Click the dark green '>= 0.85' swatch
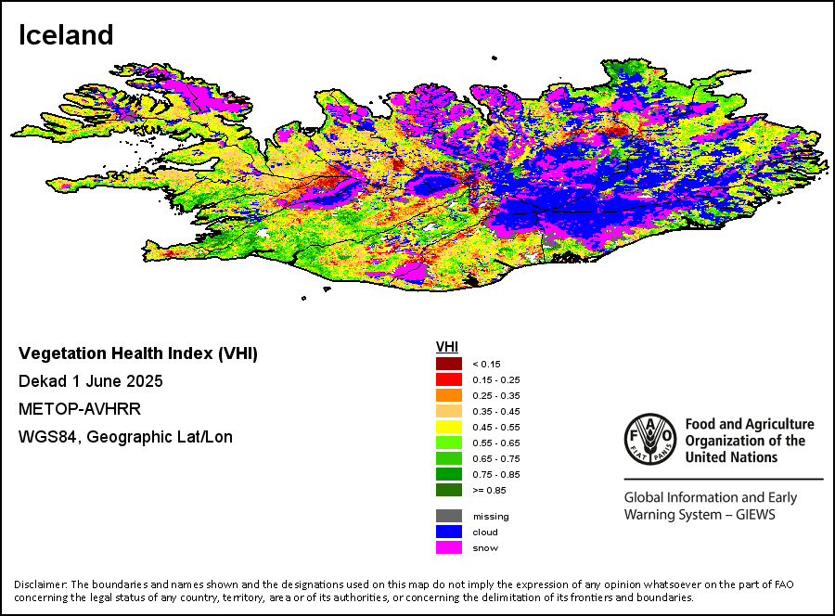Image resolution: width=835 pixels, height=616 pixels. 449,490
